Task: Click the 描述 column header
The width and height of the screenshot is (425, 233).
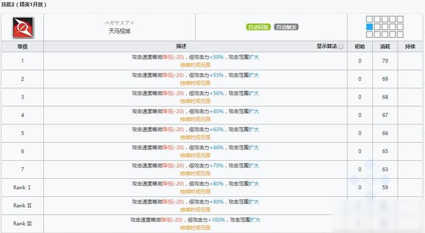Action: pos(181,46)
